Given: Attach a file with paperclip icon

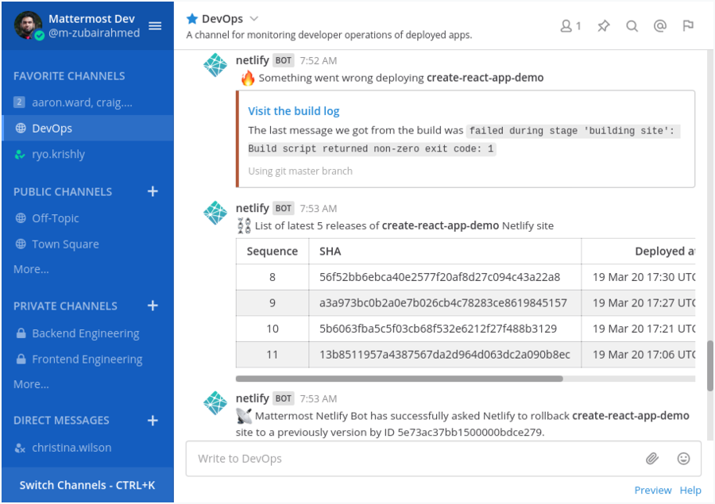Looking at the screenshot, I should [x=652, y=459].
